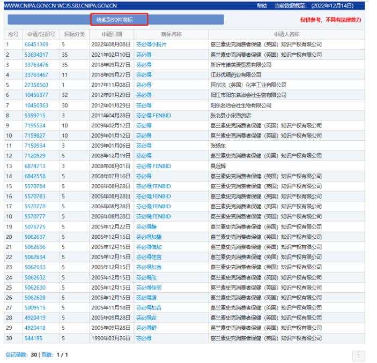
Task: Click the 申请日期 column header
Action: (112, 34)
